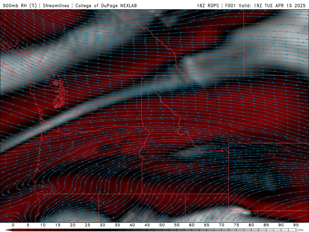Click the '55' color bar label
Image resolution: width=309 pixels, height=232 pixels.
[x=177, y=225]
